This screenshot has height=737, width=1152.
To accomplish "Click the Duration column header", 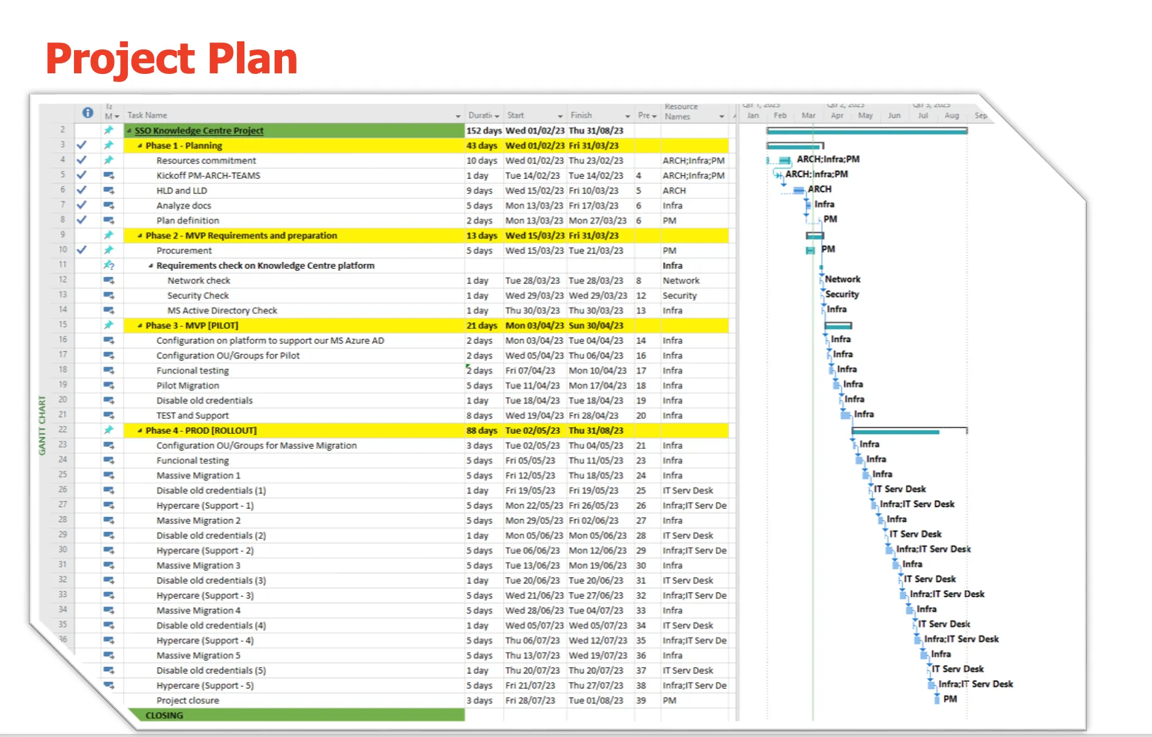I will pos(479,115).
